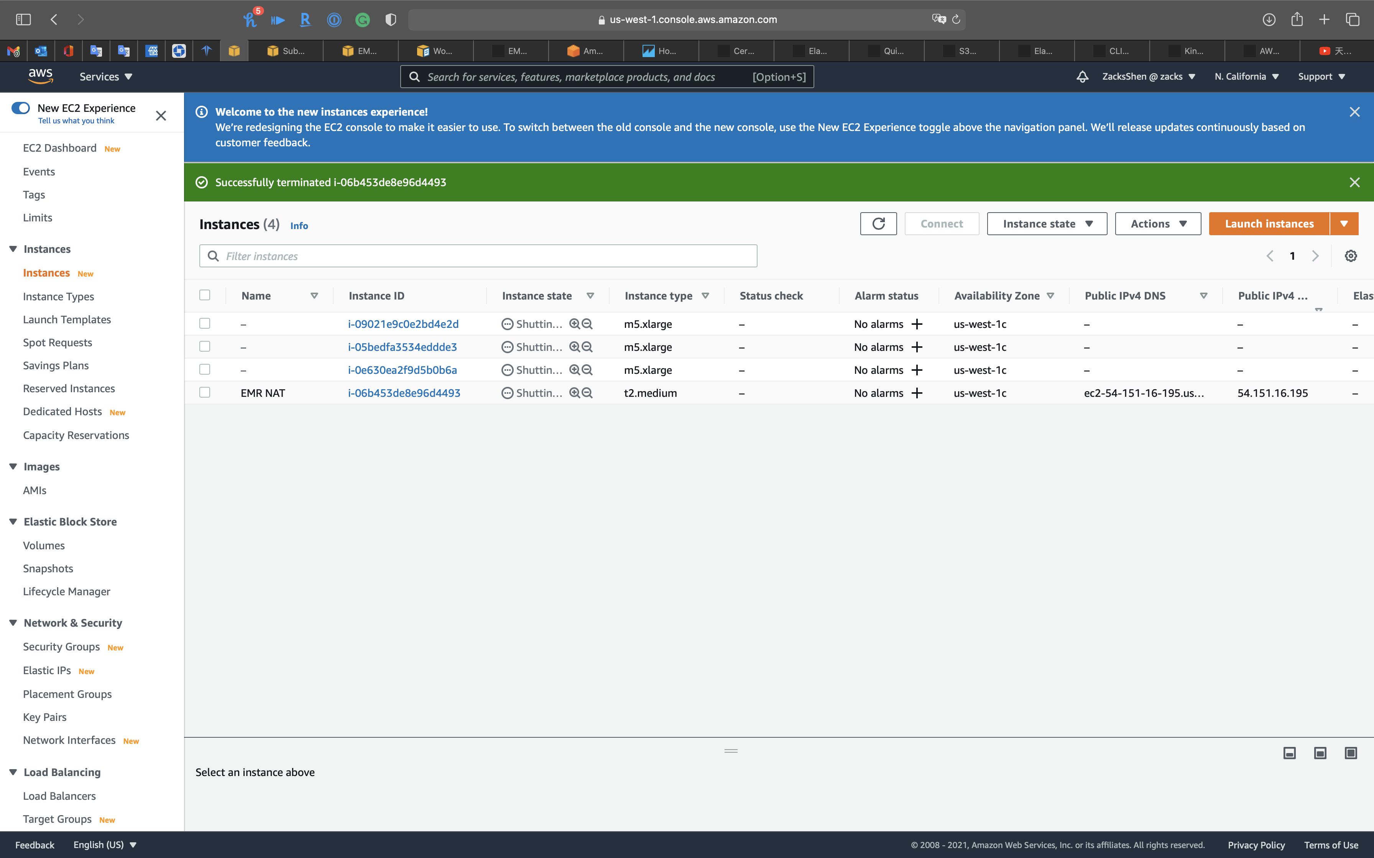Open the AWS notifications bell

coord(1082,77)
